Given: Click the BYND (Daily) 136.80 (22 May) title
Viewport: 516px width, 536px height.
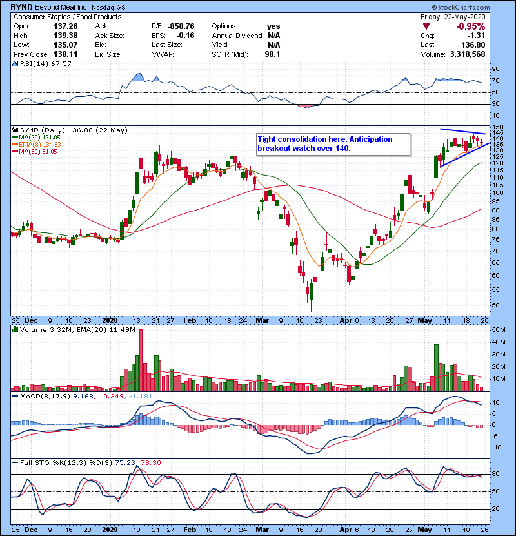Looking at the screenshot, I should point(74,130).
